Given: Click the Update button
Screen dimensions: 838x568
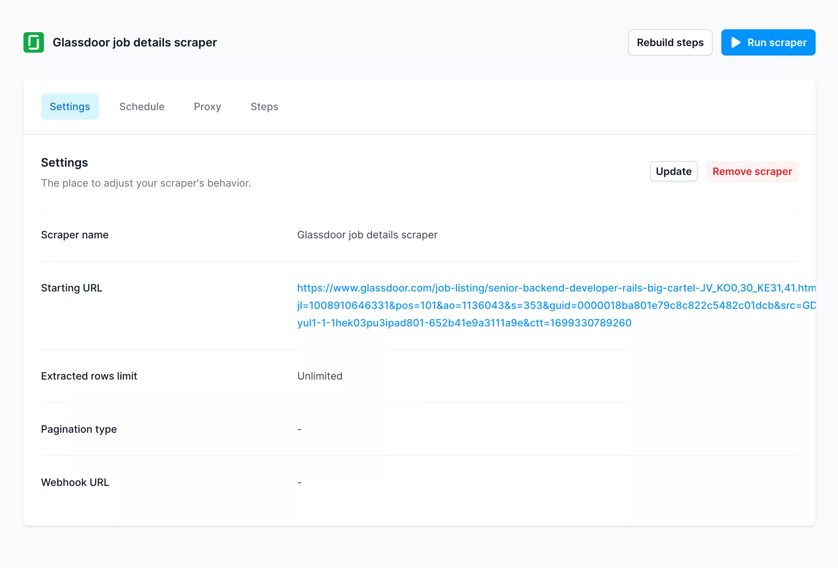Looking at the screenshot, I should coord(673,171).
